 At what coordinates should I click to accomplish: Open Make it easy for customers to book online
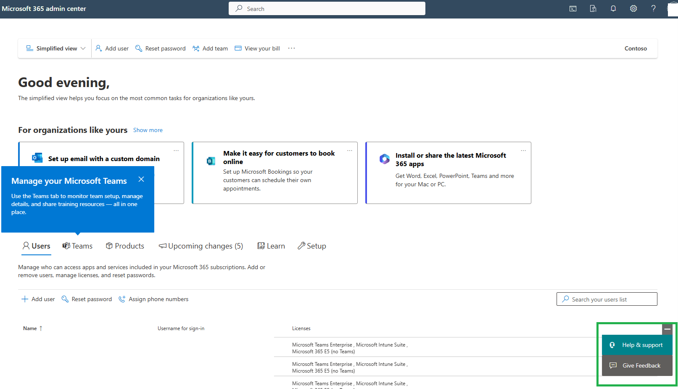(x=279, y=157)
